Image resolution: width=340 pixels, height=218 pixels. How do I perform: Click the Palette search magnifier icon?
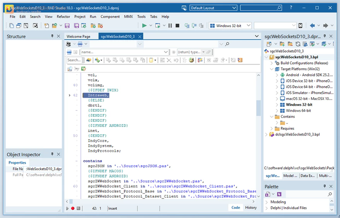coord(330,194)
